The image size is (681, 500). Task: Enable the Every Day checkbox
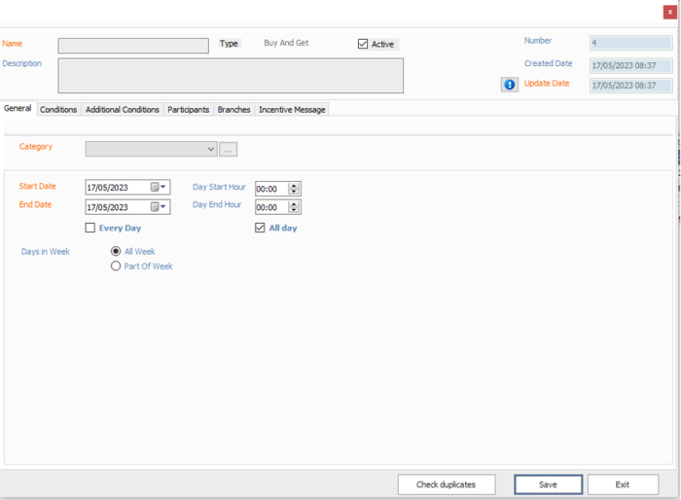[x=90, y=228]
